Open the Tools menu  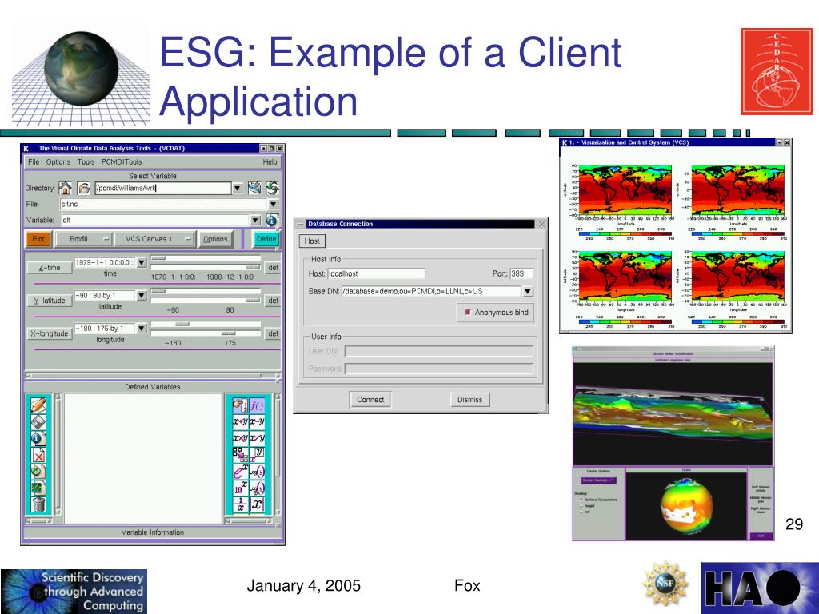click(x=86, y=161)
